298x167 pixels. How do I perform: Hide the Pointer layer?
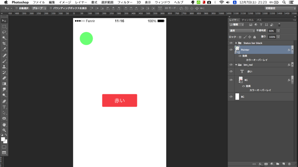(x=231, y=50)
